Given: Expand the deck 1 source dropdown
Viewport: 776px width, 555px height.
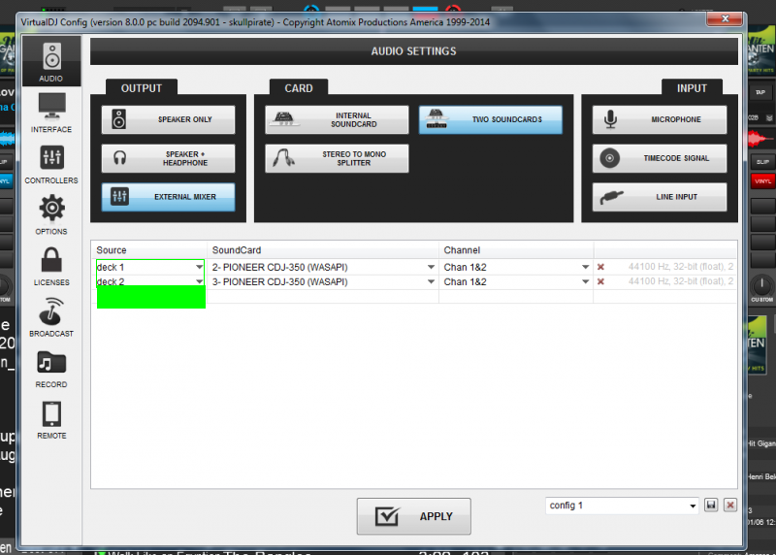Looking at the screenshot, I should (199, 267).
